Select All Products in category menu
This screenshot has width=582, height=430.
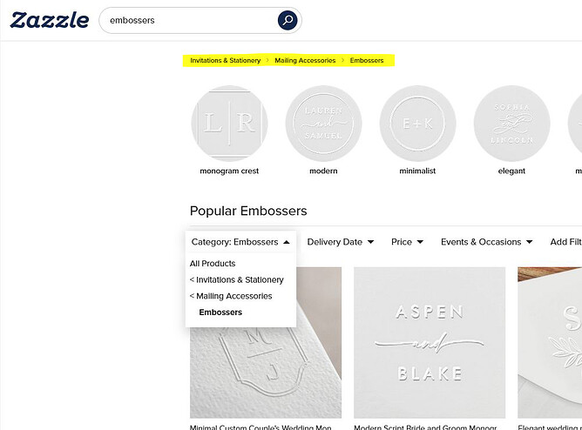click(213, 264)
